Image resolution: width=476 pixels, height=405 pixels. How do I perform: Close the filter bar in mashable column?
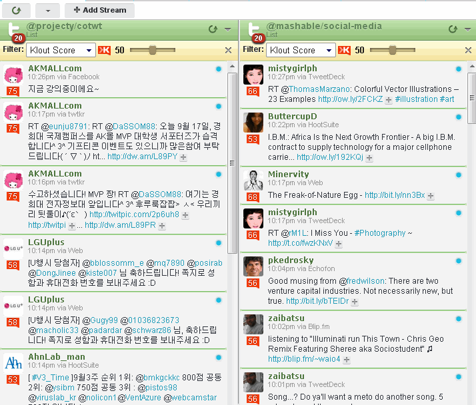pos(468,51)
